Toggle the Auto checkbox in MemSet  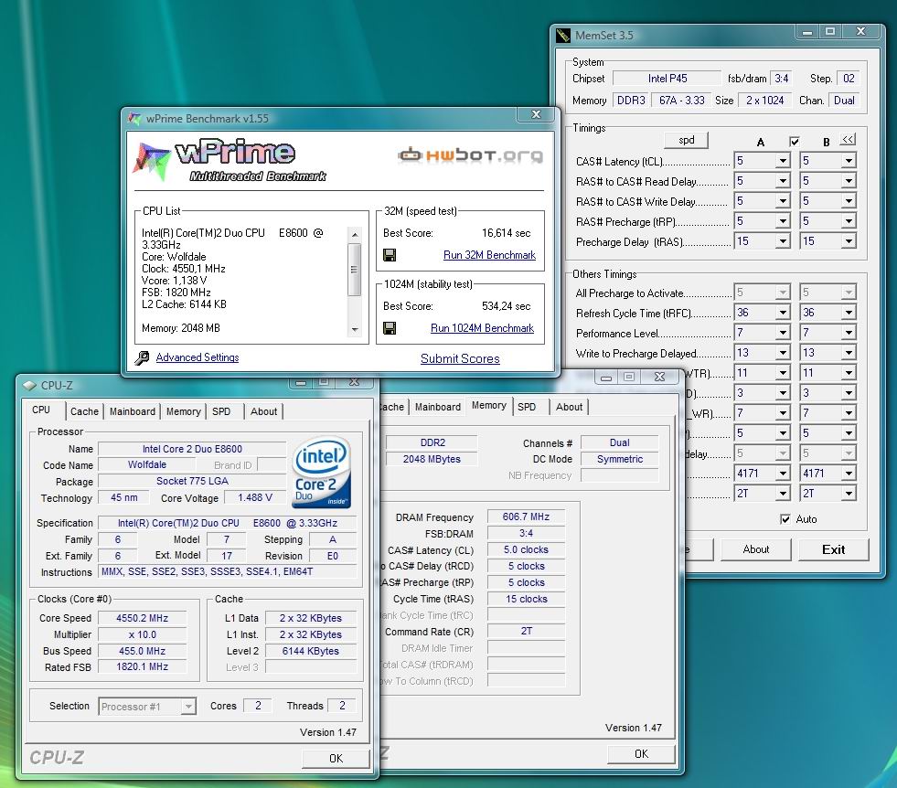pos(785,519)
